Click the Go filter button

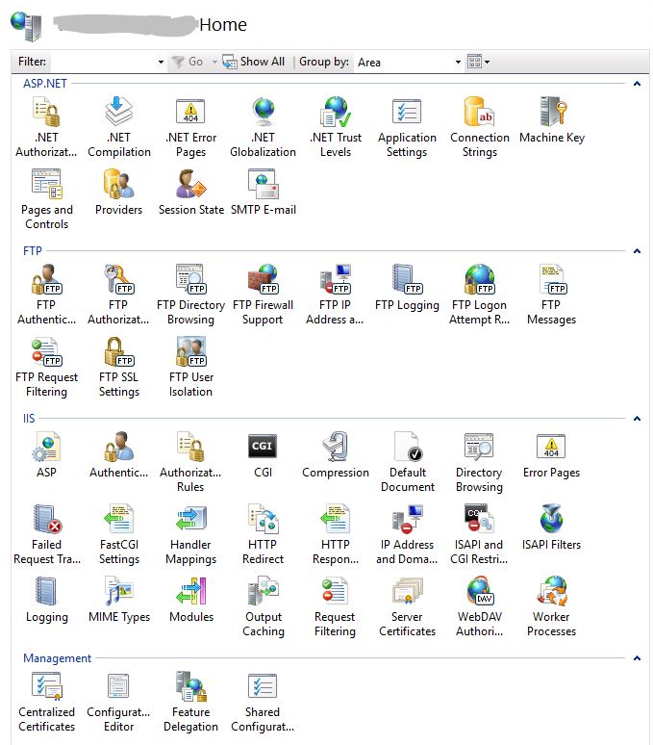click(188, 62)
